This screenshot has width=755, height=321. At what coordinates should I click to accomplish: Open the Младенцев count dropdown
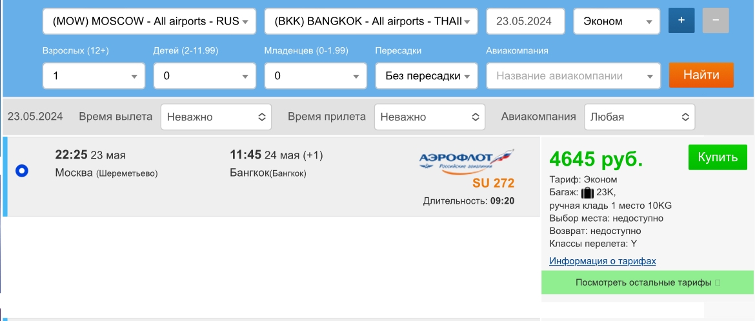(316, 75)
